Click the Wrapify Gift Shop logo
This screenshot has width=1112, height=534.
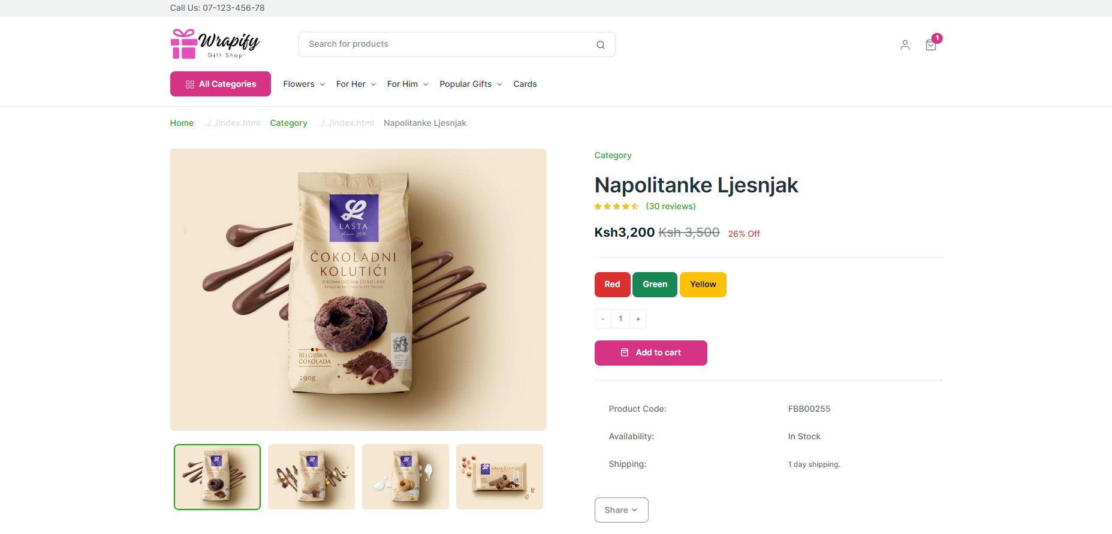pyautogui.click(x=215, y=44)
